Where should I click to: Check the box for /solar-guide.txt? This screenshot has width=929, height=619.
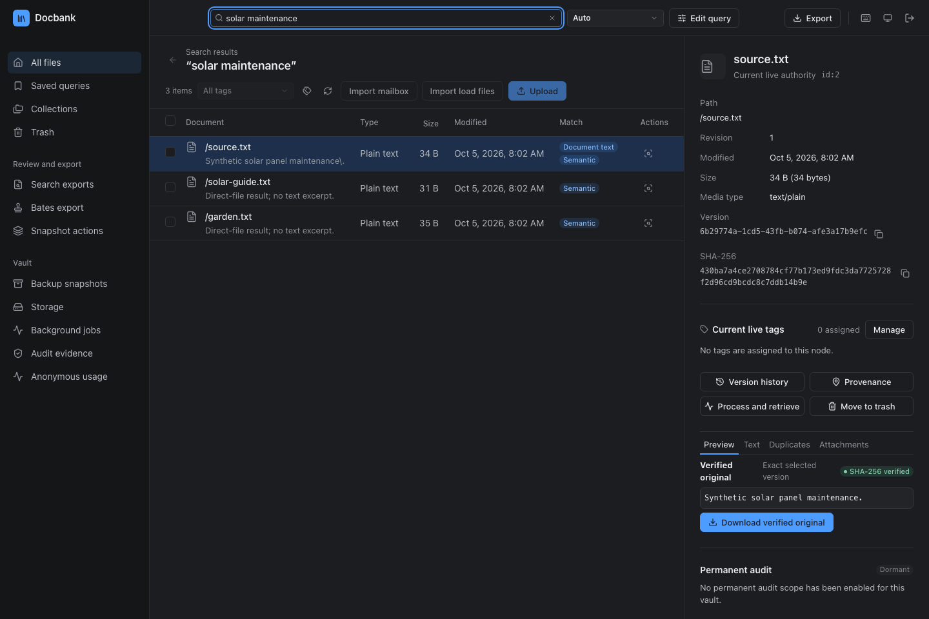170,187
